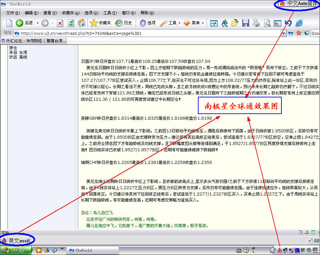Open the 窗口(W) menu
Viewport: 320px width, 255px height.
(x=129, y=13)
